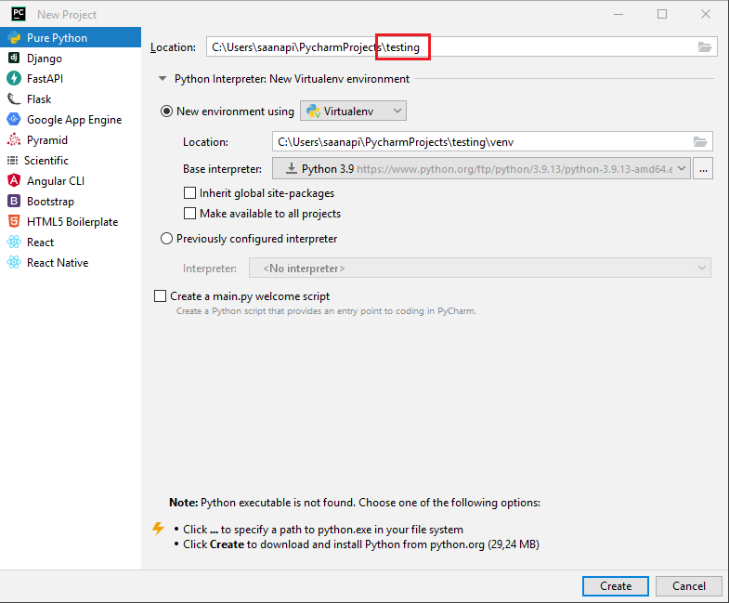
Task: Open the Virtualenv environment type dropdown
Action: (x=354, y=111)
